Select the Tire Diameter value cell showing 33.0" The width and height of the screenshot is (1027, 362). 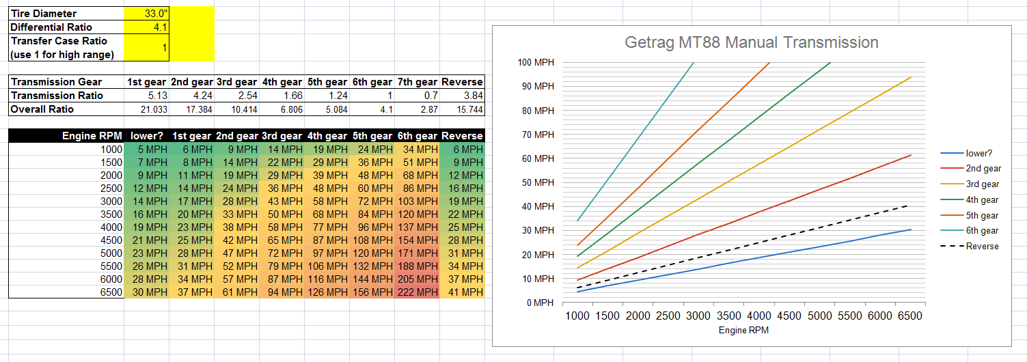coord(147,14)
